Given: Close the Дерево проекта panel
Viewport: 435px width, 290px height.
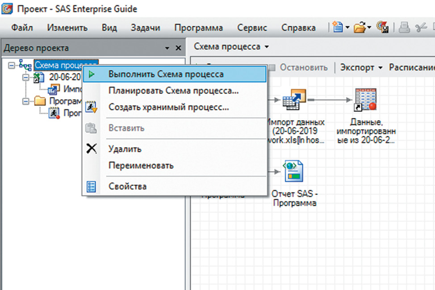Looking at the screenshot, I should [178, 48].
